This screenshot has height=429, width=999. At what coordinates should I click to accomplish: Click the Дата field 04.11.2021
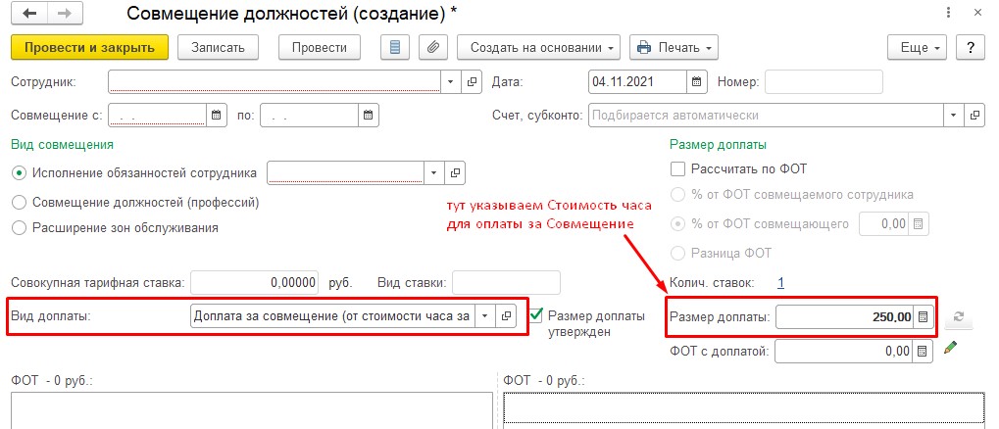click(638, 82)
